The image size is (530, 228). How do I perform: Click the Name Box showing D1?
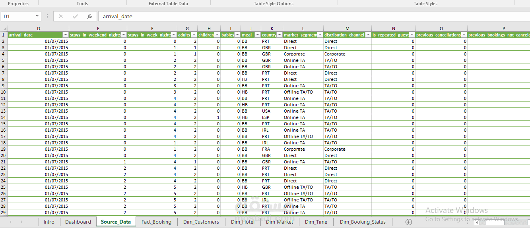pyautogui.click(x=18, y=16)
